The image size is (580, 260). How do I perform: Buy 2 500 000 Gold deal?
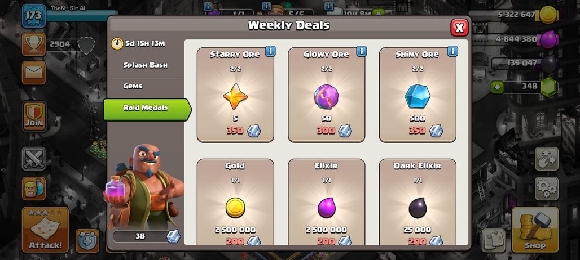235,202
